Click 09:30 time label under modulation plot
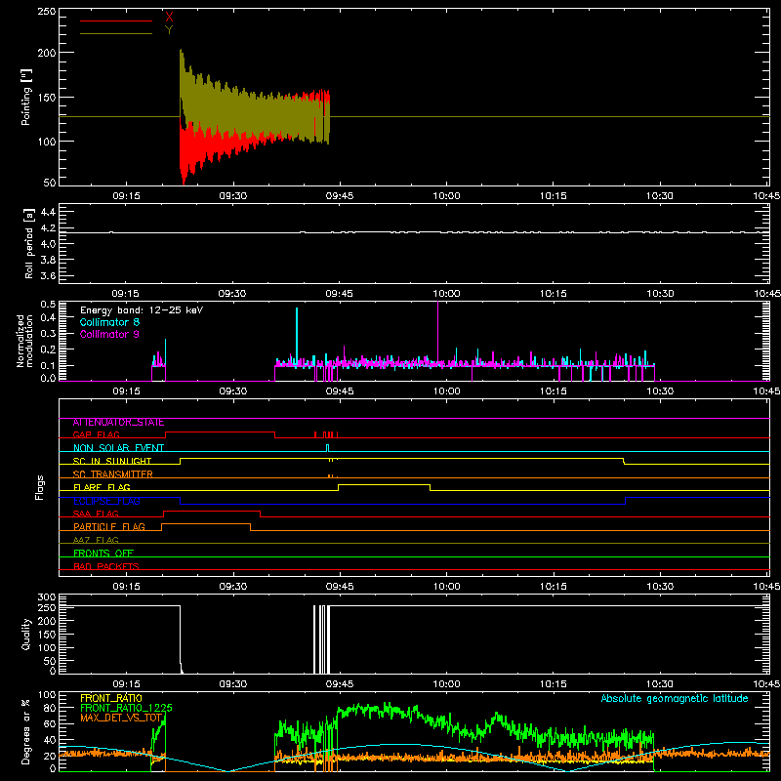Image resolution: width=781 pixels, height=781 pixels. [232, 391]
